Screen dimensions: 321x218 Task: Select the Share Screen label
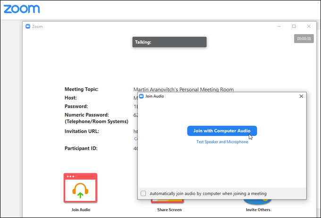click(169, 209)
